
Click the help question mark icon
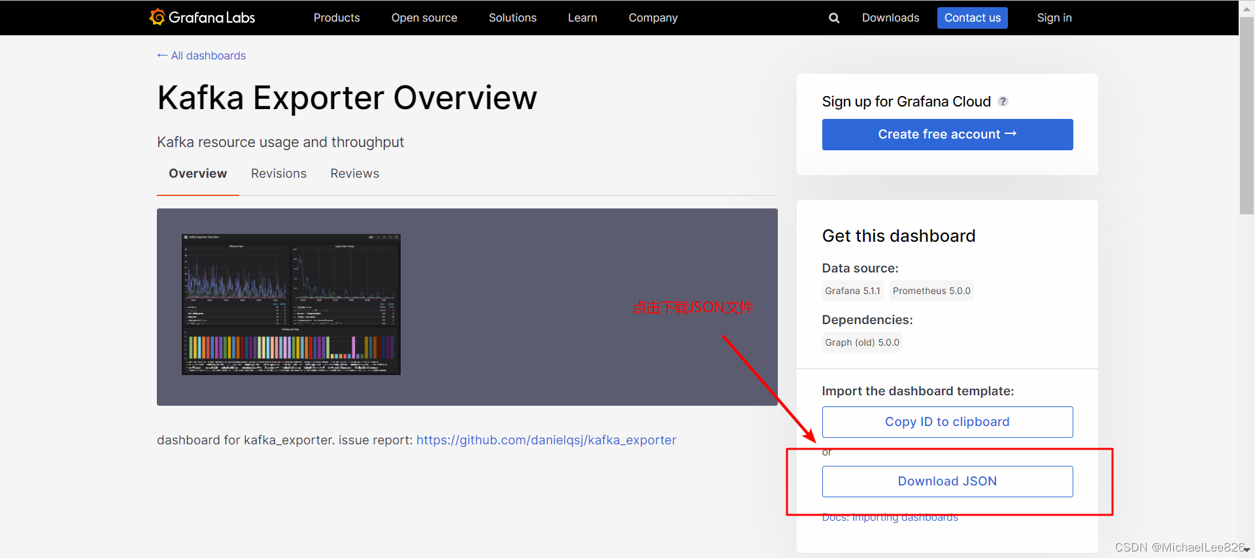tap(1003, 101)
